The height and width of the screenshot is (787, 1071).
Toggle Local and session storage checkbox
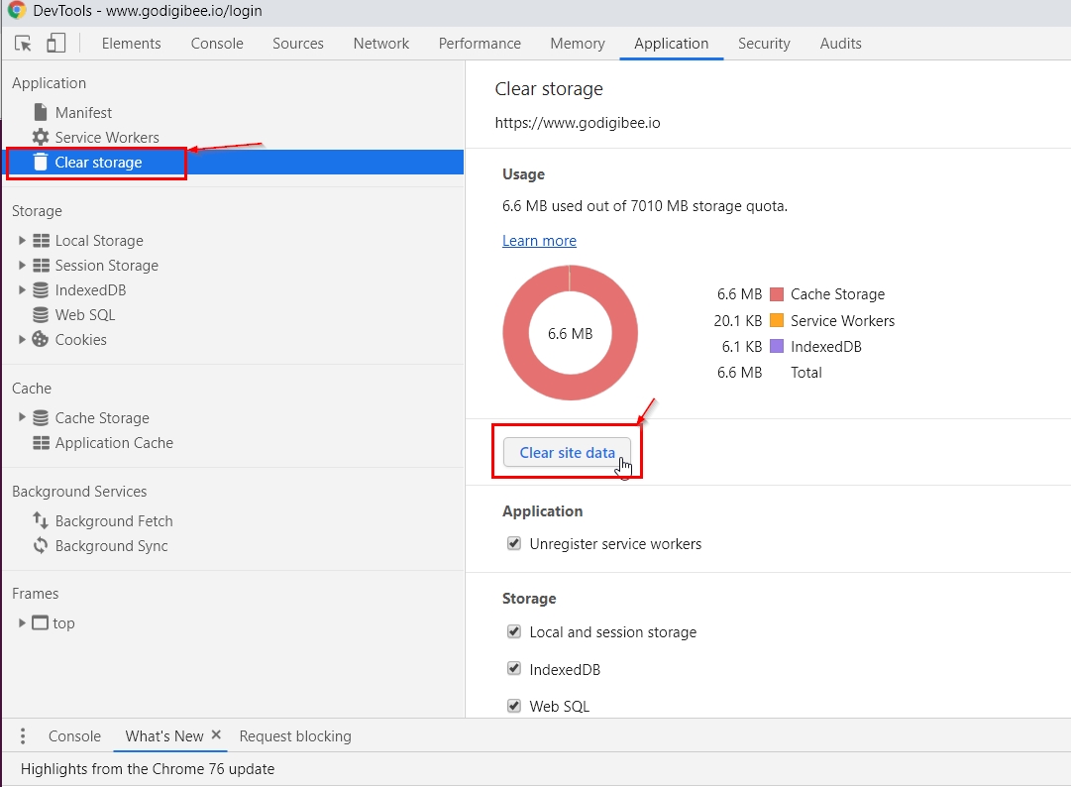[x=514, y=631]
